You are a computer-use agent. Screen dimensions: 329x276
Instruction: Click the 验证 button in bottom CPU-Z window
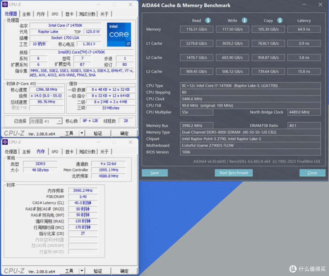[98, 271]
